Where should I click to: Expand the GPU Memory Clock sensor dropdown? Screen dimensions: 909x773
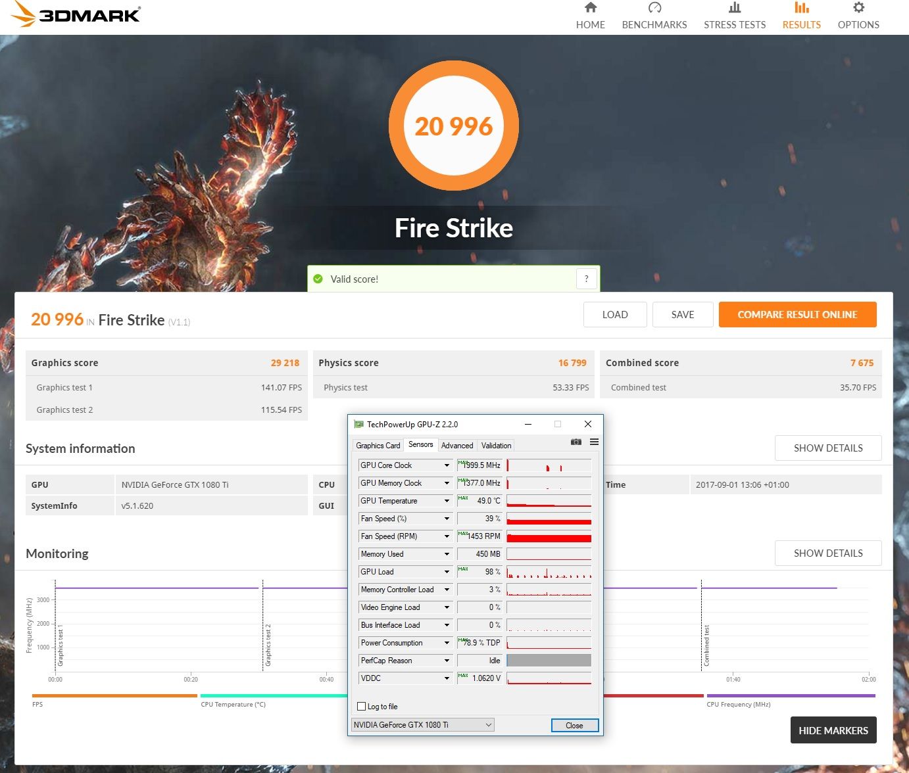(447, 483)
